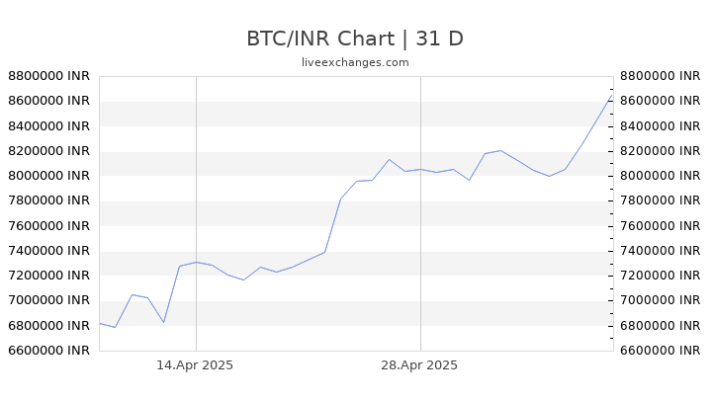Click the left 7400000 INR axis label
Viewport: 712px width, 400px height.
pos(49,251)
